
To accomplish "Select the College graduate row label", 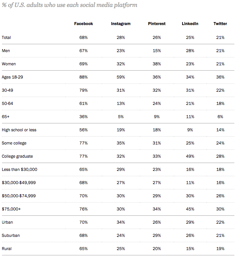I will point(17,156).
